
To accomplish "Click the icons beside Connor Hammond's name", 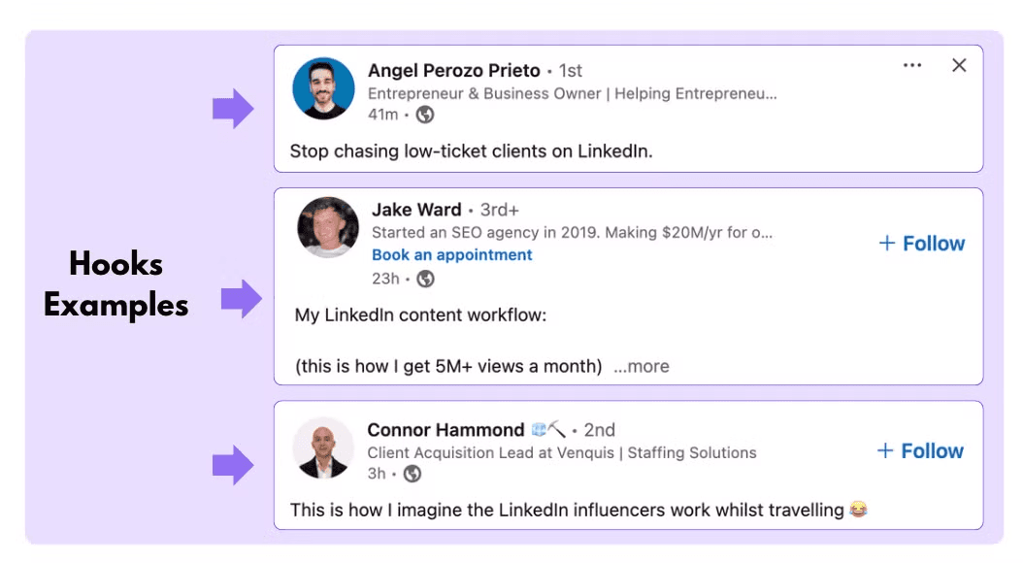I will (548, 429).
